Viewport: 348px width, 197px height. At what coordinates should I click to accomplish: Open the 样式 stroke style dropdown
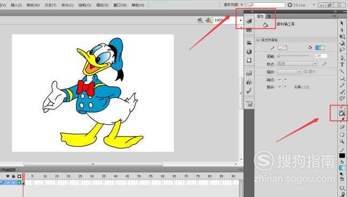click(x=297, y=64)
